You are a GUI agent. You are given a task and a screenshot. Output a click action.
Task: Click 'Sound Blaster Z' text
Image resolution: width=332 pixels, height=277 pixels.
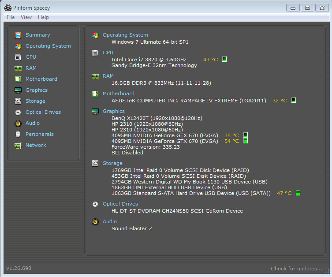pos(132,228)
